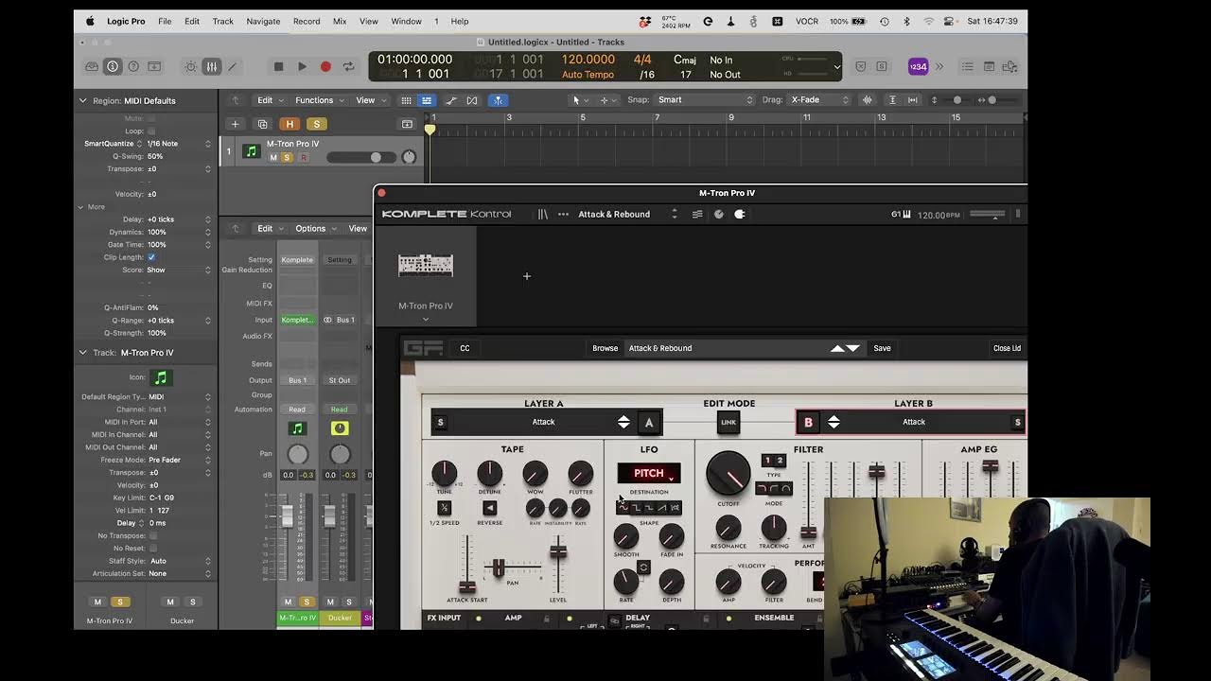Add a plugin with the Komplete Kontrol plus
The image size is (1211, 681).
click(527, 276)
